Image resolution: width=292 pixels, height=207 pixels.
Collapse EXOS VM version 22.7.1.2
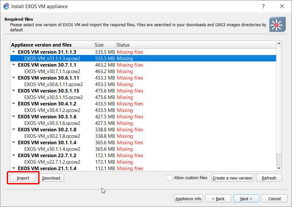click(14, 155)
